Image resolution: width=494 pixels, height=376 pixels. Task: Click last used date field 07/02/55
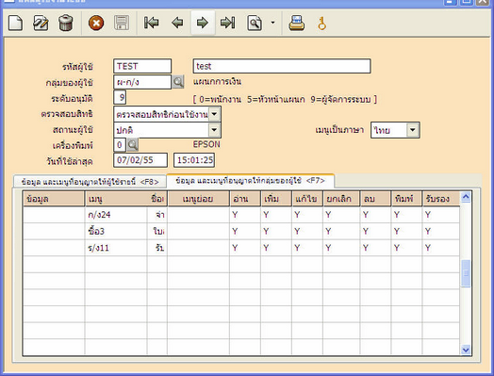pyautogui.click(x=140, y=160)
